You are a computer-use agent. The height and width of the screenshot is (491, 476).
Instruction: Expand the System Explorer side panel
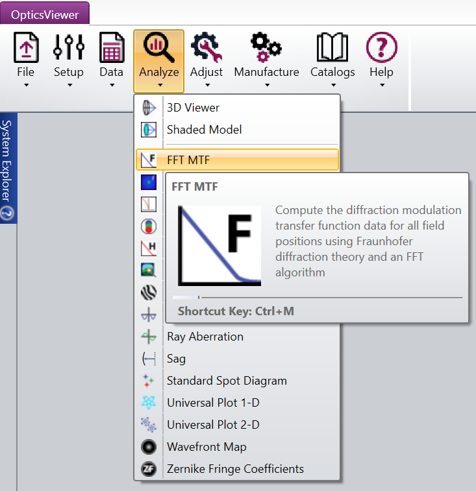pos(8,162)
